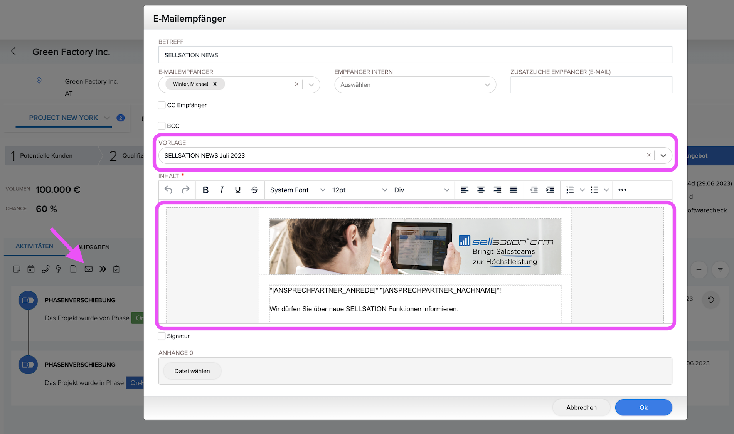The image size is (734, 434).
Task: Add a document activity
Action: point(73,269)
